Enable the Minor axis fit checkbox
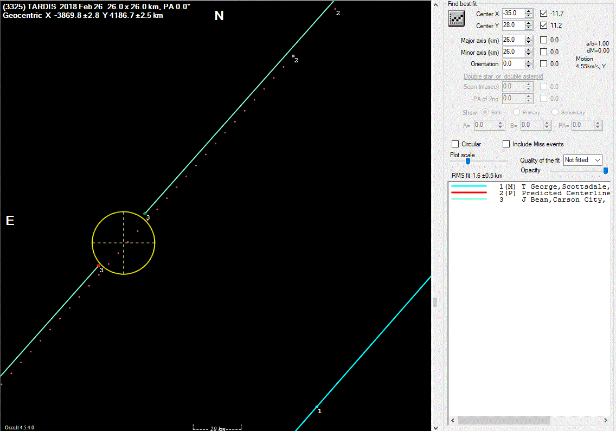The height and width of the screenshot is (431, 616). pyautogui.click(x=544, y=52)
